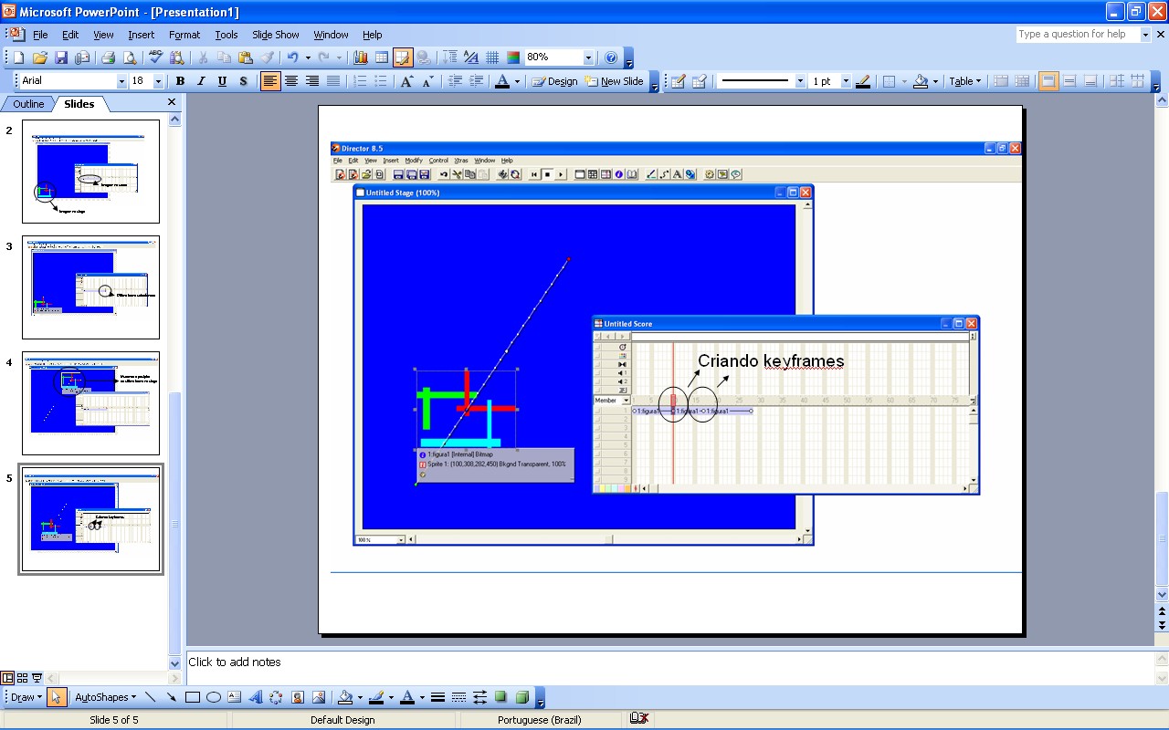Image resolution: width=1169 pixels, height=730 pixels.
Task: Select the table Eraser tool
Action: [x=699, y=81]
